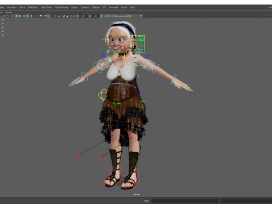Toggle Textured display icon
The image size is (272, 204).
(28, 16)
